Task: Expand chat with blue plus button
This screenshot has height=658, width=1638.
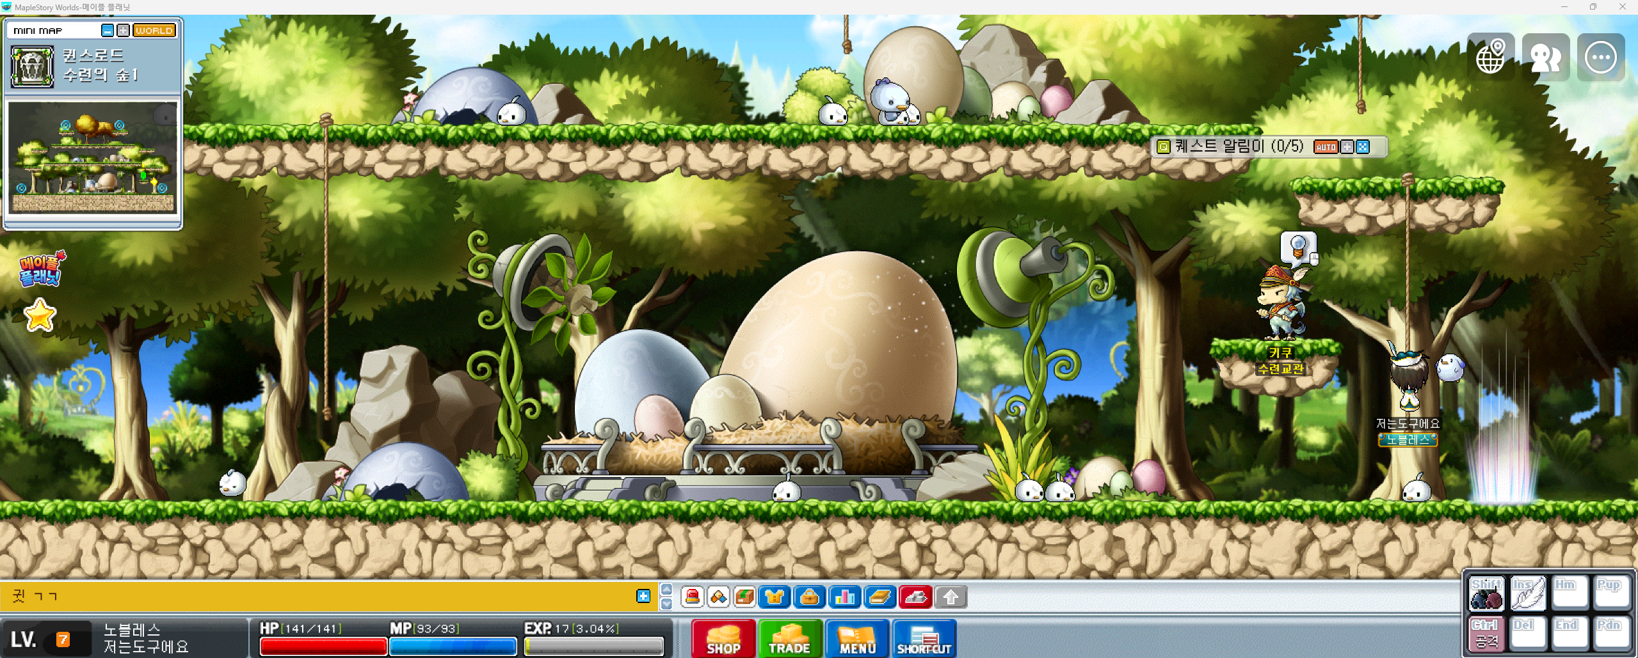Action: (643, 596)
